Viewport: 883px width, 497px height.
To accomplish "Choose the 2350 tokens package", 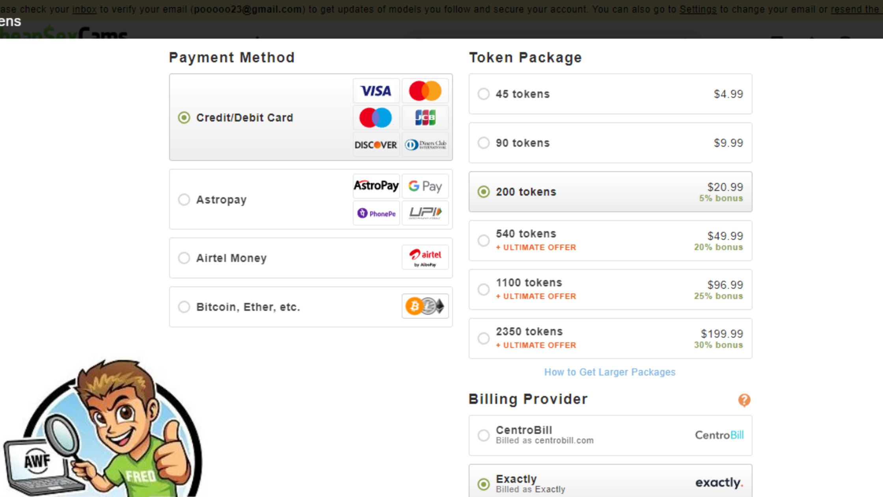I will [x=484, y=338].
